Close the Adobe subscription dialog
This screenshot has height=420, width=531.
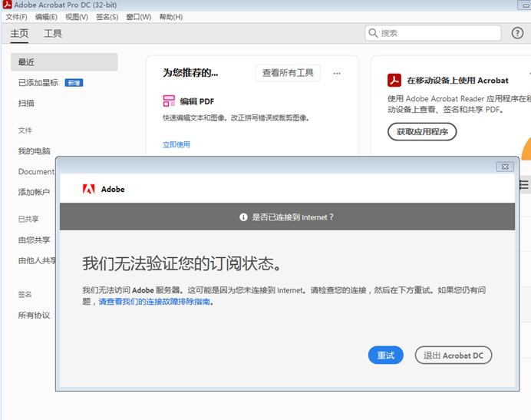pyautogui.click(x=504, y=167)
